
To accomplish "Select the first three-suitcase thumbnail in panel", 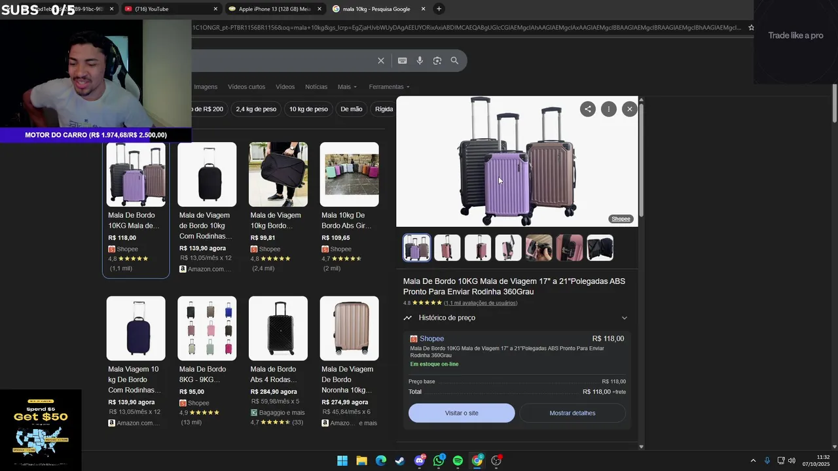I will point(417,248).
